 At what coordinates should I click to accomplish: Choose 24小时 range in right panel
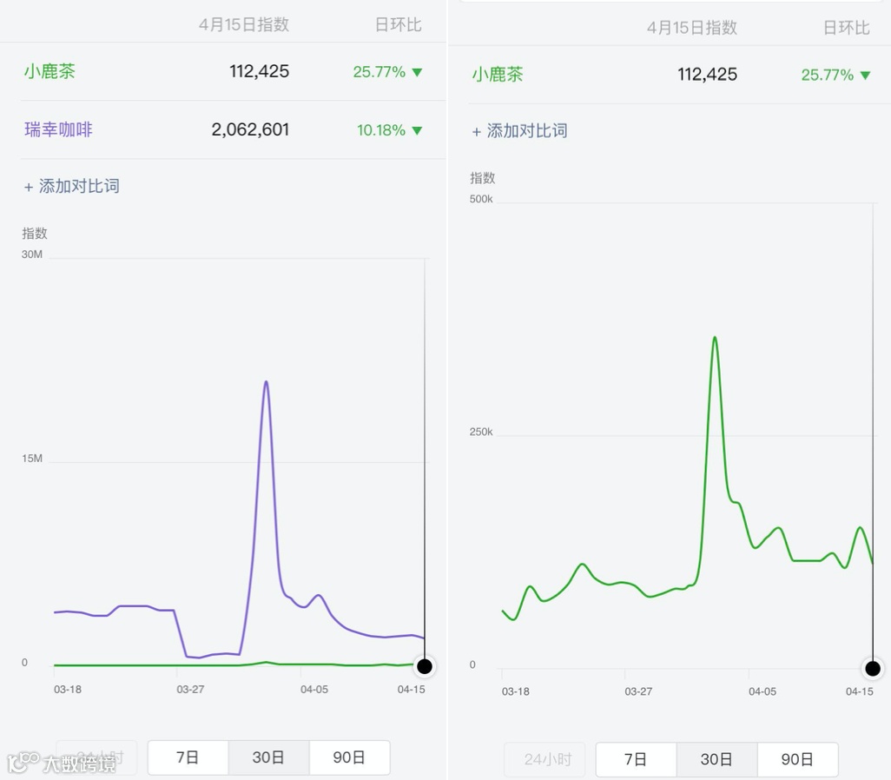click(x=547, y=759)
